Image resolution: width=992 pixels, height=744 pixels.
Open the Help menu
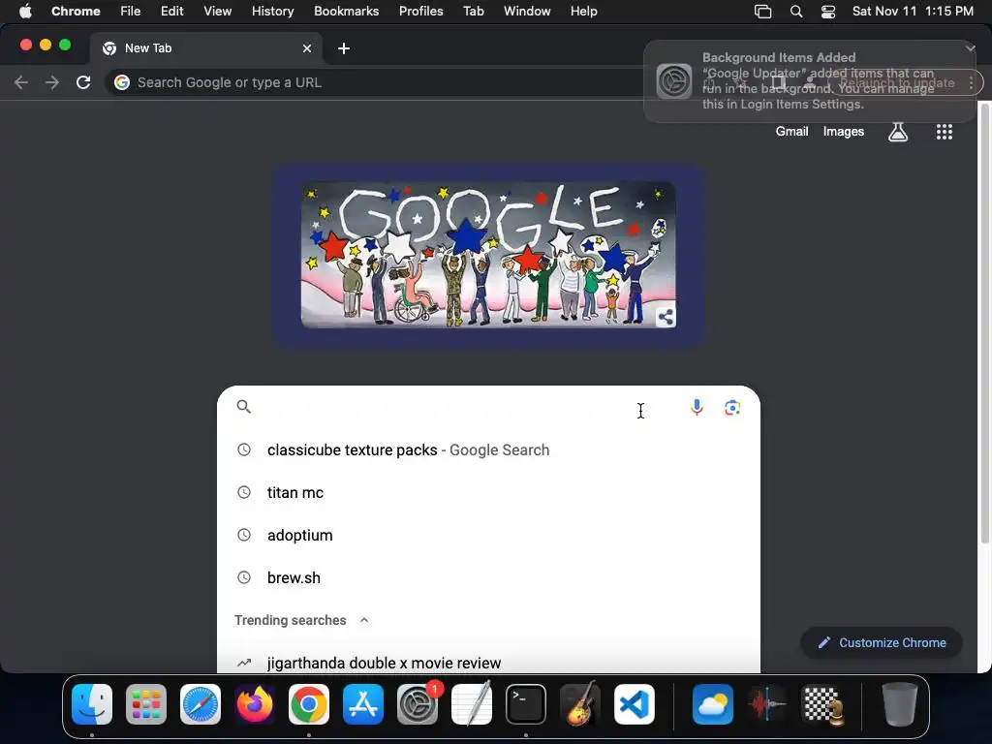point(583,11)
